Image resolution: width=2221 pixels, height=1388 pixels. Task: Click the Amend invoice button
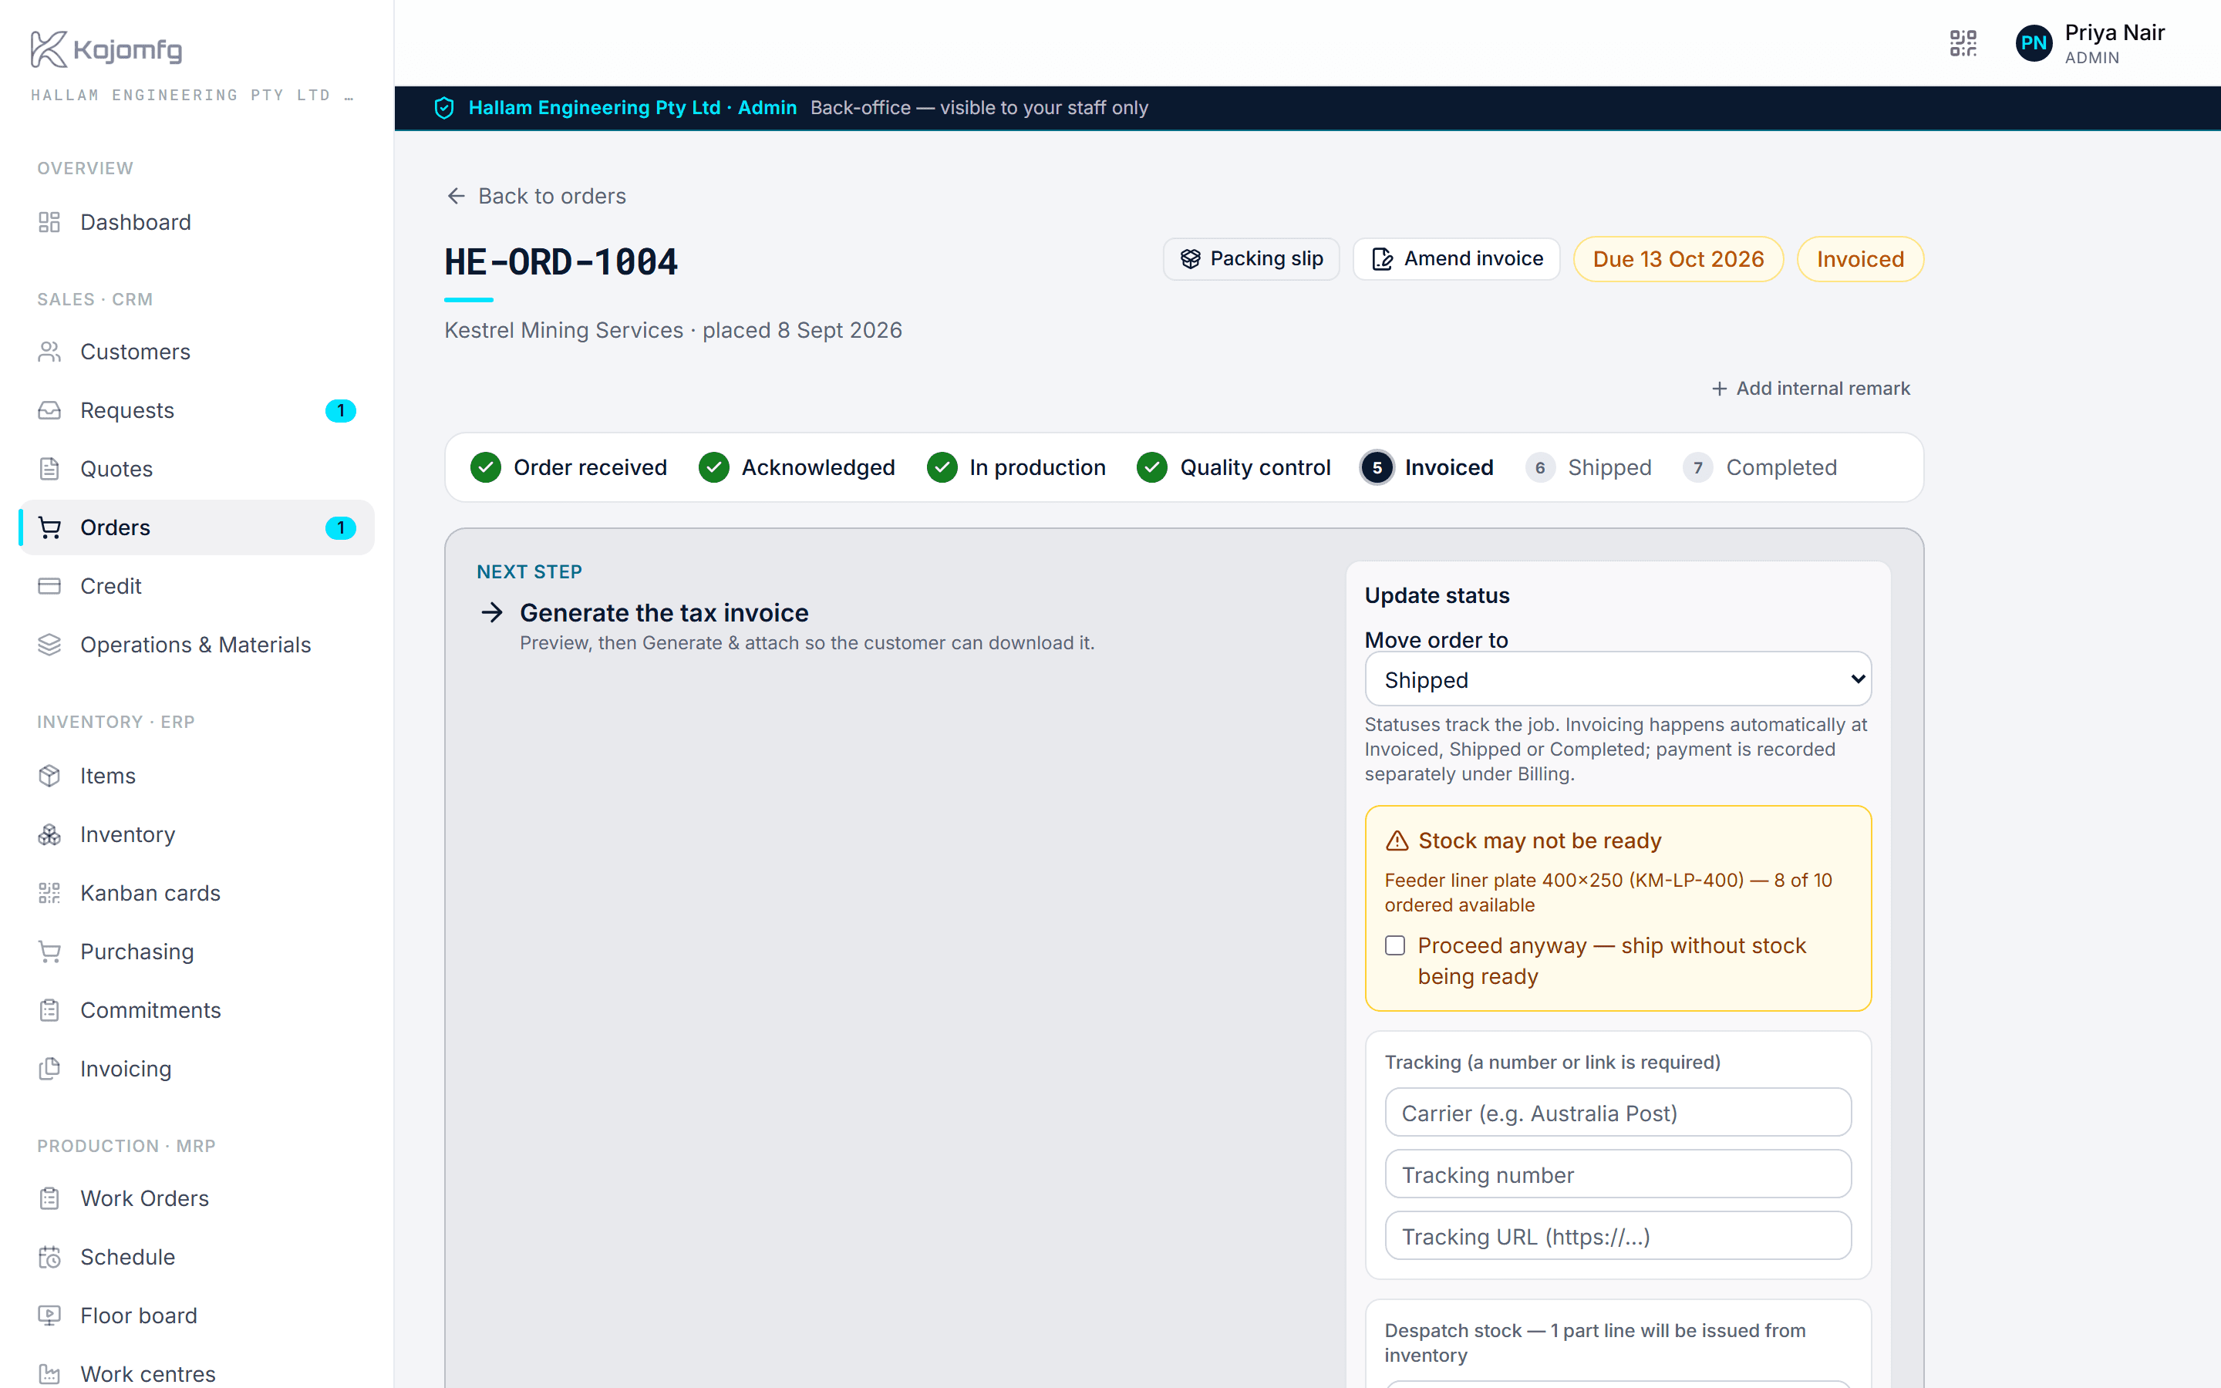(1457, 259)
